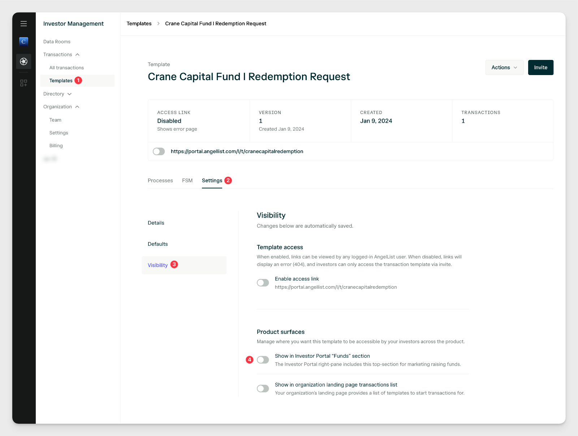This screenshot has height=436, width=578.
Task: Open Details settings section
Action: point(156,223)
